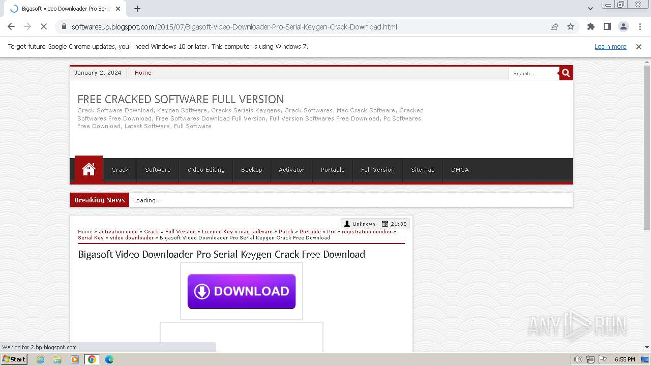Image resolution: width=651 pixels, height=366 pixels.
Task: Open the Chrome profile avatar
Action: coord(624,27)
